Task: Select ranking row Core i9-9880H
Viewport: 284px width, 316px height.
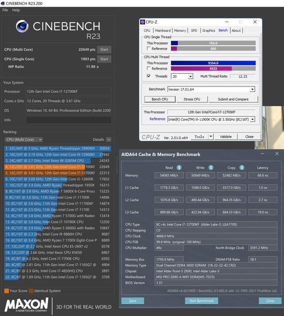Action: (x=58, y=234)
